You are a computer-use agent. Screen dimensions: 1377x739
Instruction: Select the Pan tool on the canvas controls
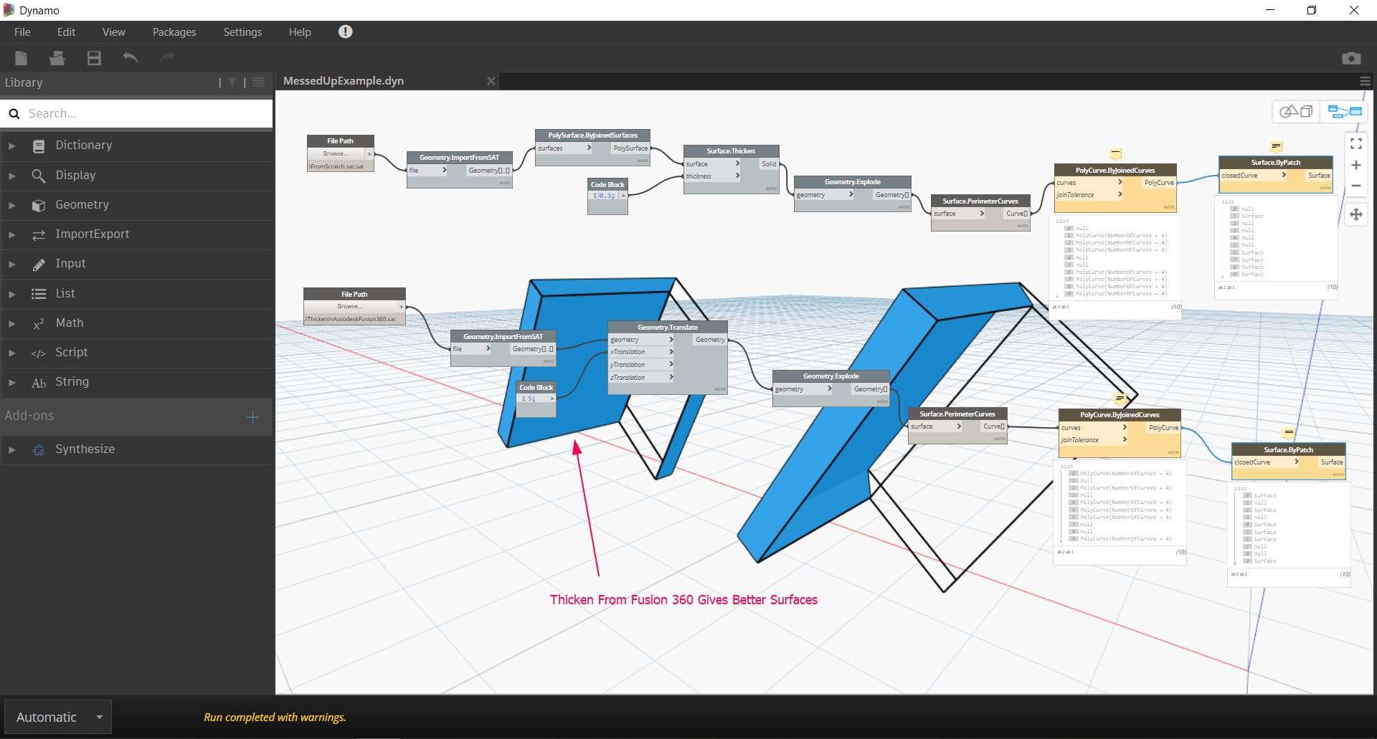pyautogui.click(x=1356, y=214)
